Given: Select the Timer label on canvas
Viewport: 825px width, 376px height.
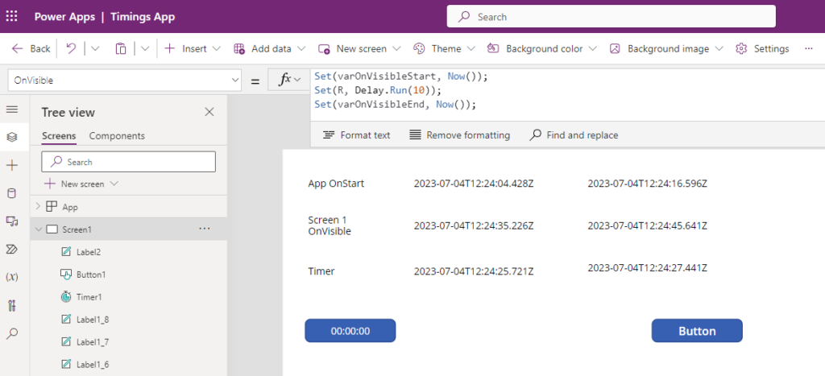Looking at the screenshot, I should pos(321,271).
